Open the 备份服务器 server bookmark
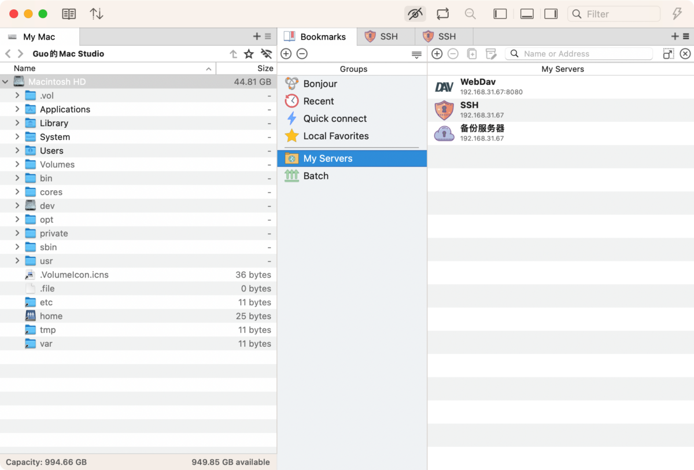This screenshot has width=694, height=470. [x=482, y=132]
